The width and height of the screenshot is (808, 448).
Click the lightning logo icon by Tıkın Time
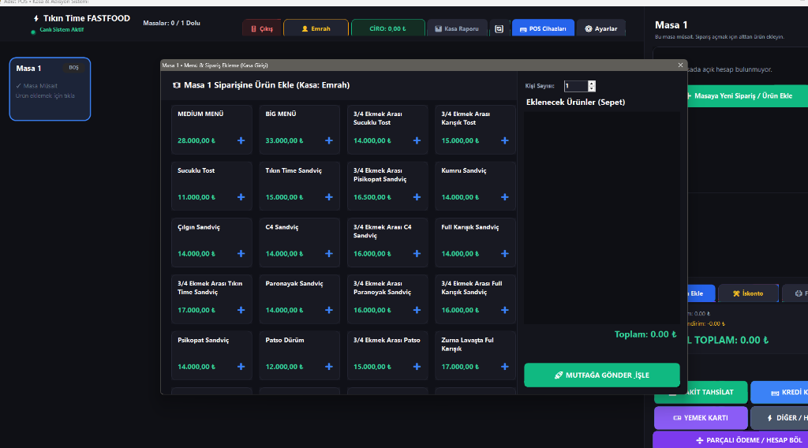(x=36, y=19)
